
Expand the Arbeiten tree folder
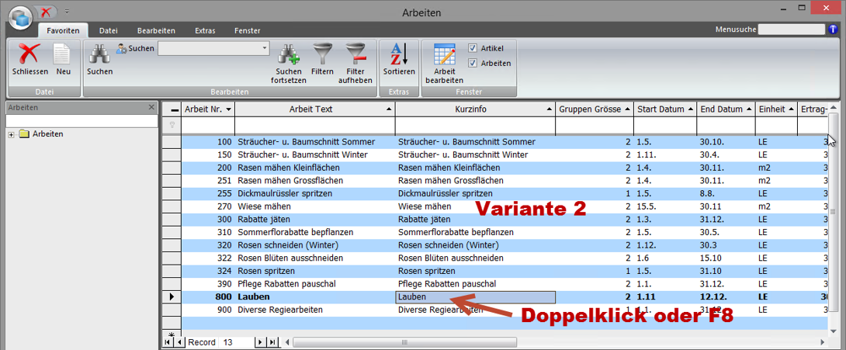tap(12, 134)
